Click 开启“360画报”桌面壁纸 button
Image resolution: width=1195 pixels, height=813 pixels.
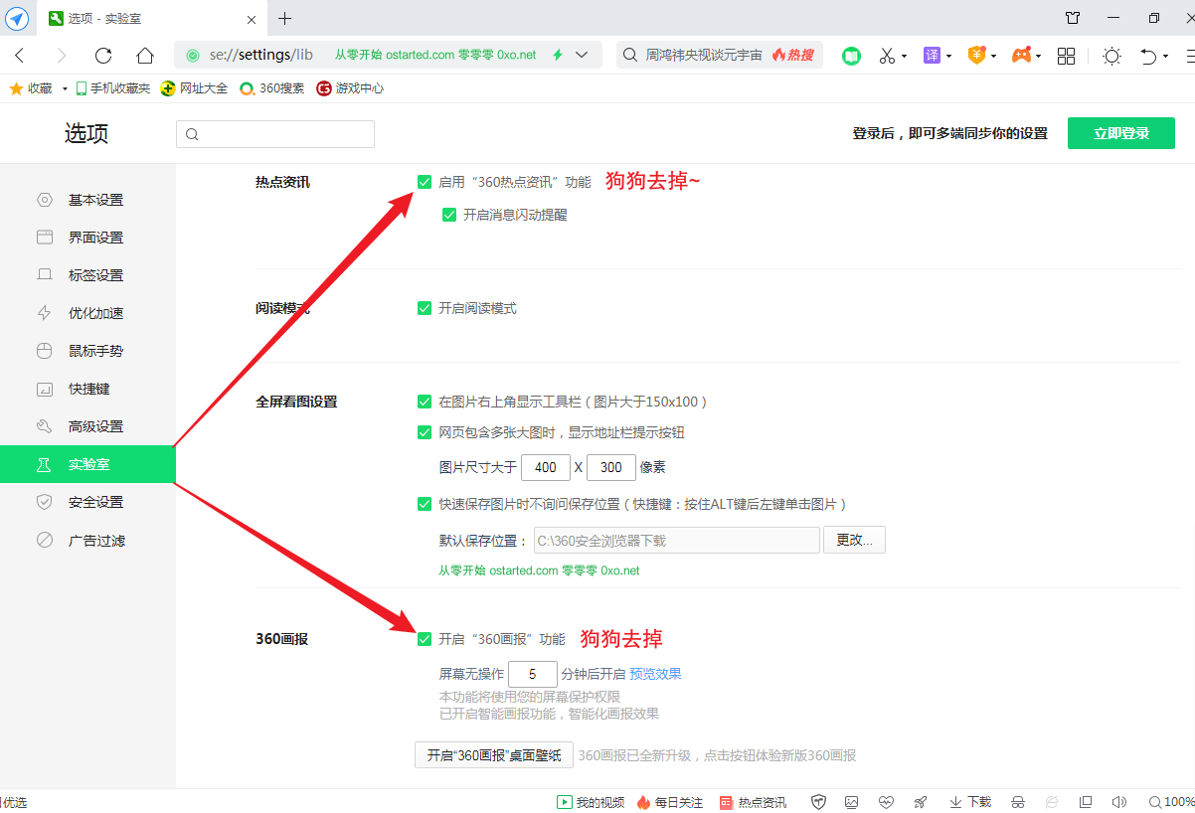[494, 755]
